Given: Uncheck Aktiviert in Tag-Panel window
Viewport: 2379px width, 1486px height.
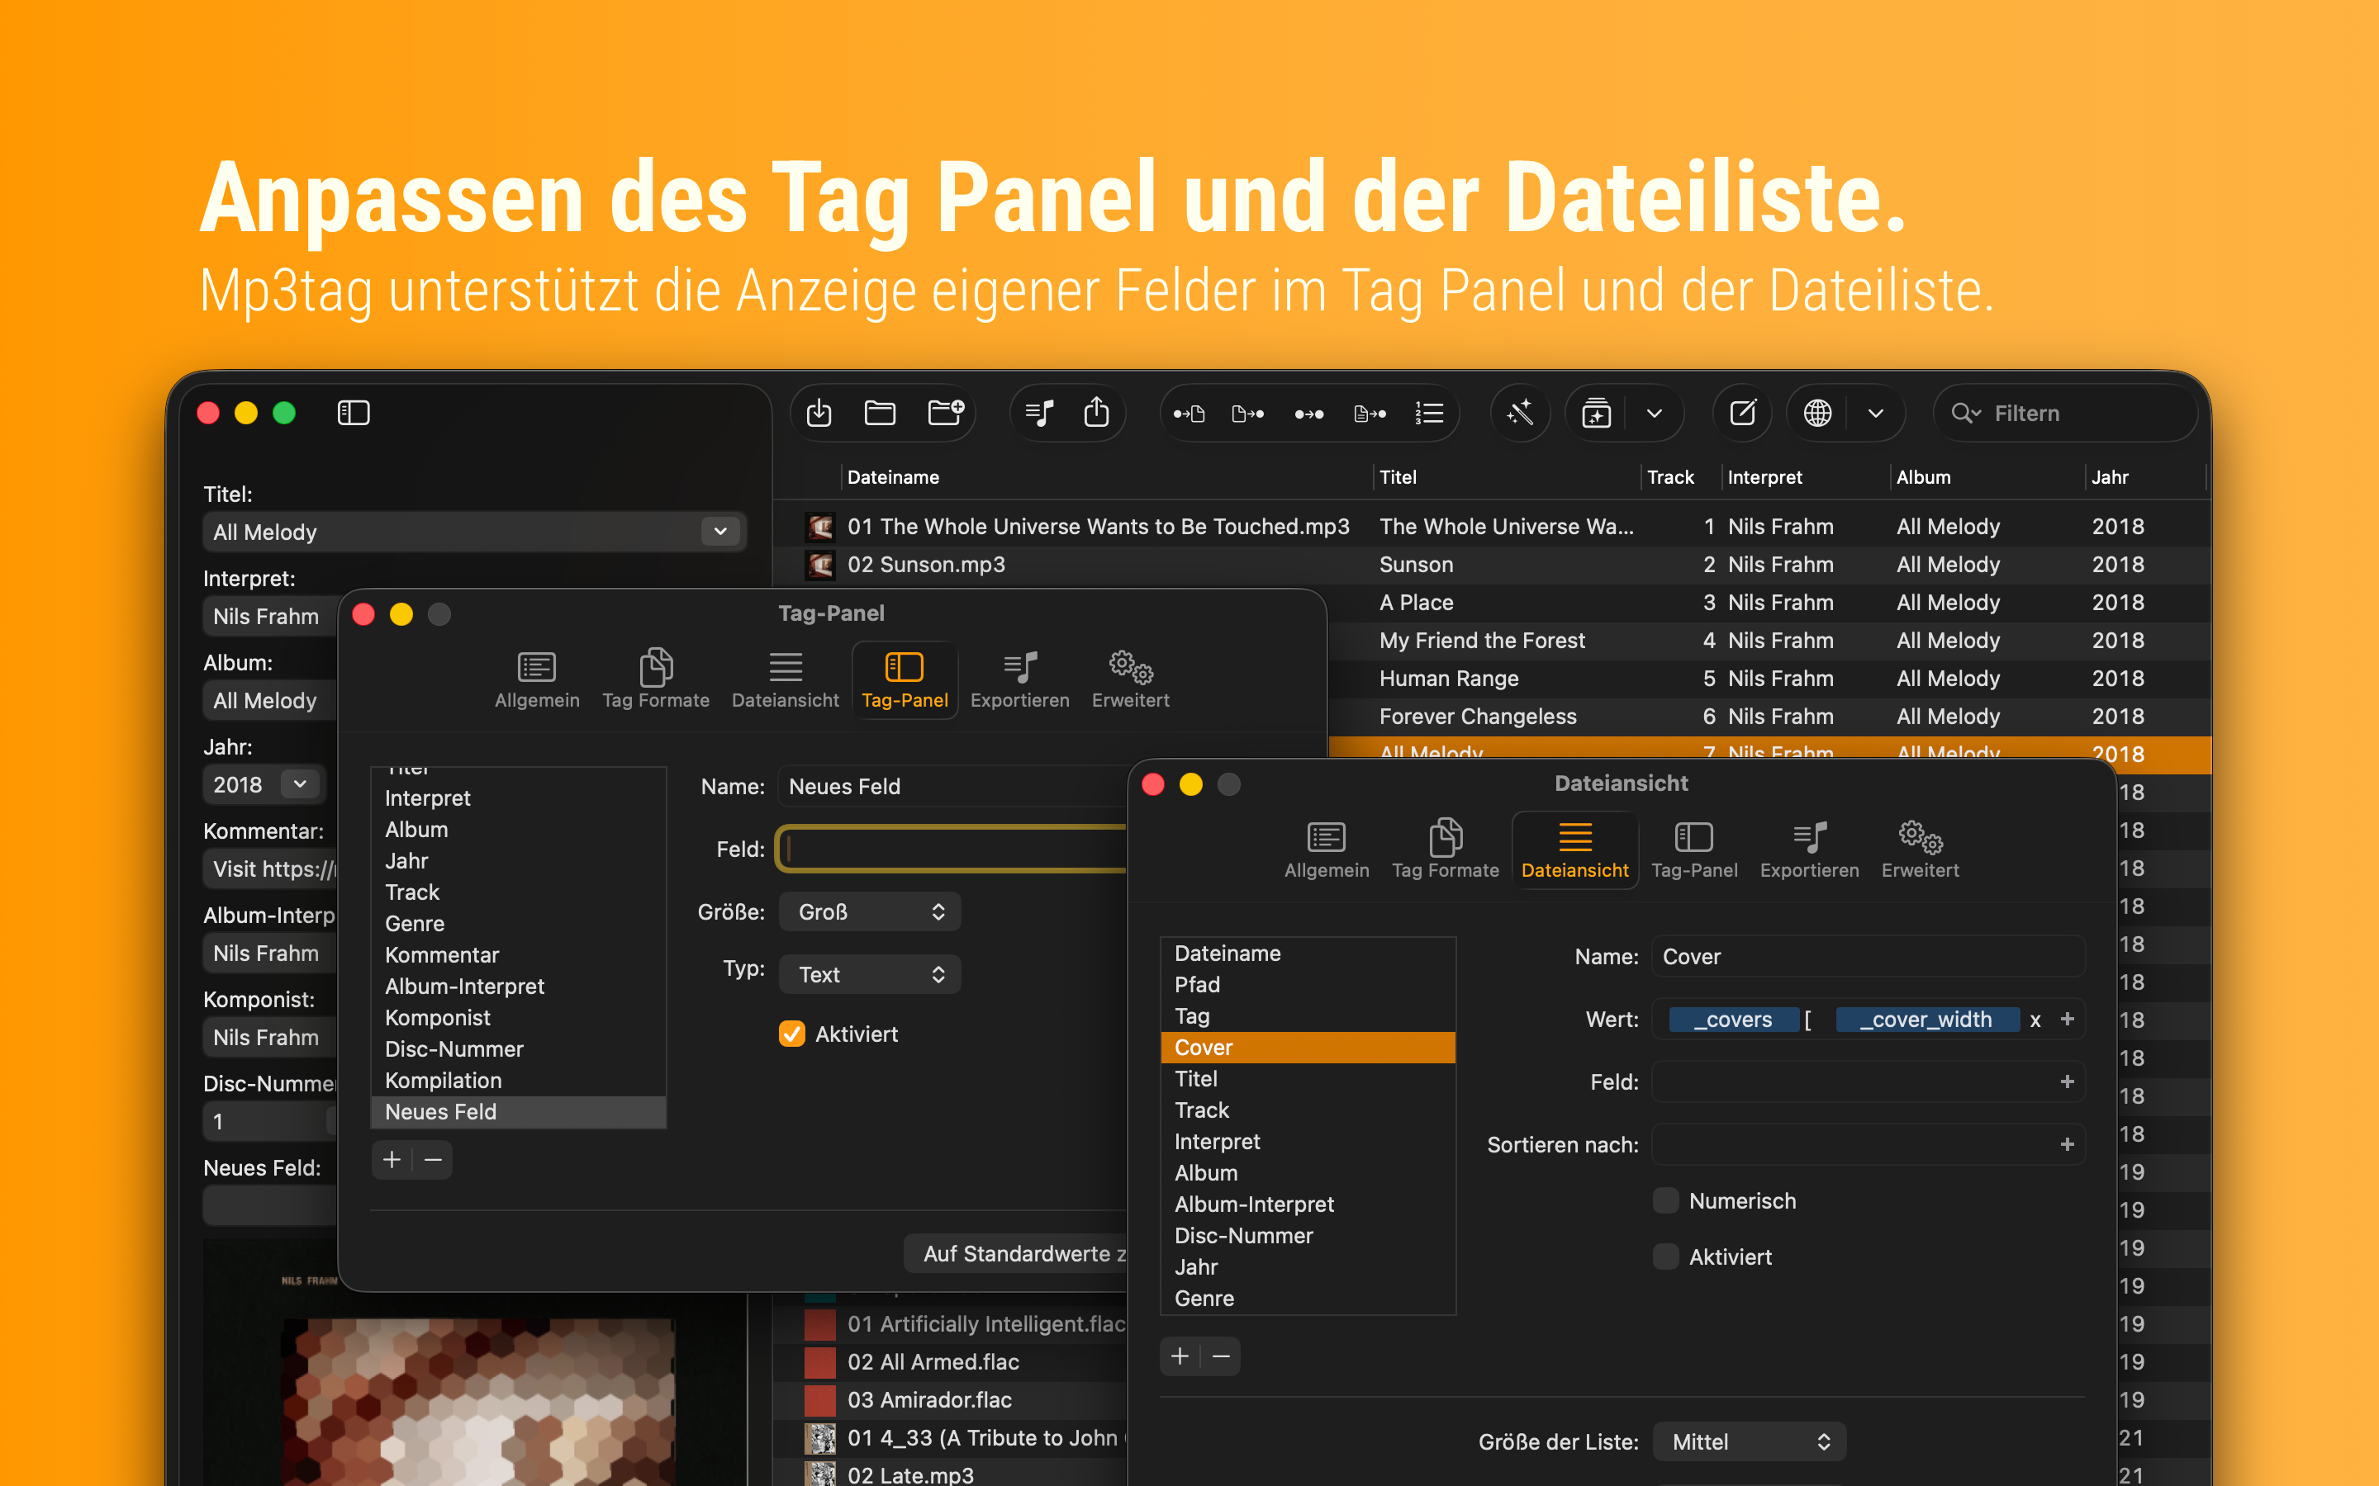Looking at the screenshot, I should pos(792,1034).
